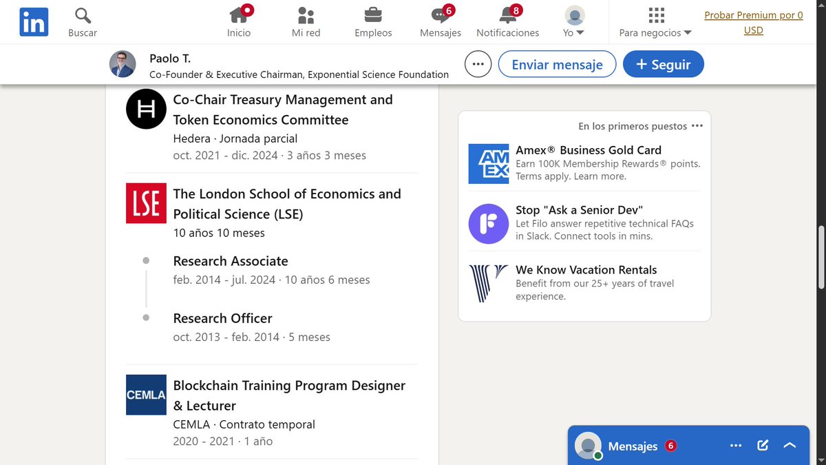826x465 pixels.
Task: Click Co-Chair Treasury Management position title
Action: [x=283, y=110]
